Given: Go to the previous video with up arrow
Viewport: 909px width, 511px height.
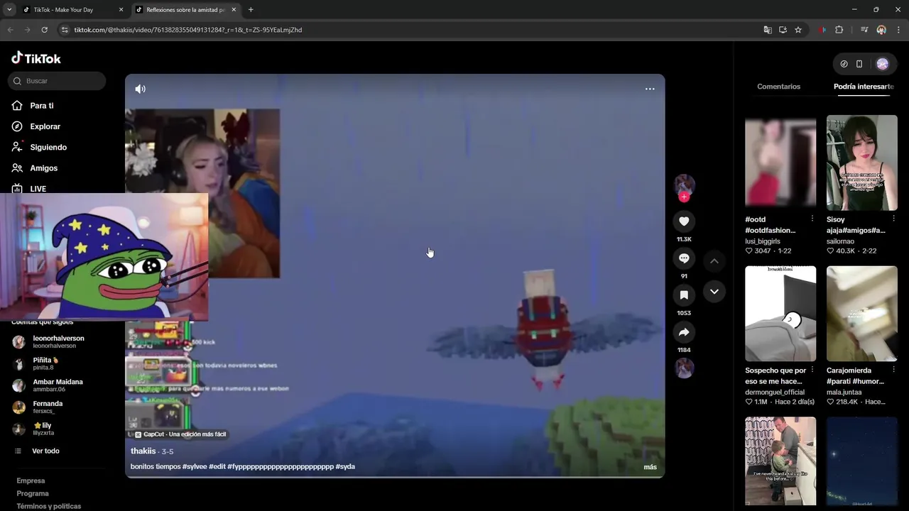Looking at the screenshot, I should pyautogui.click(x=714, y=261).
